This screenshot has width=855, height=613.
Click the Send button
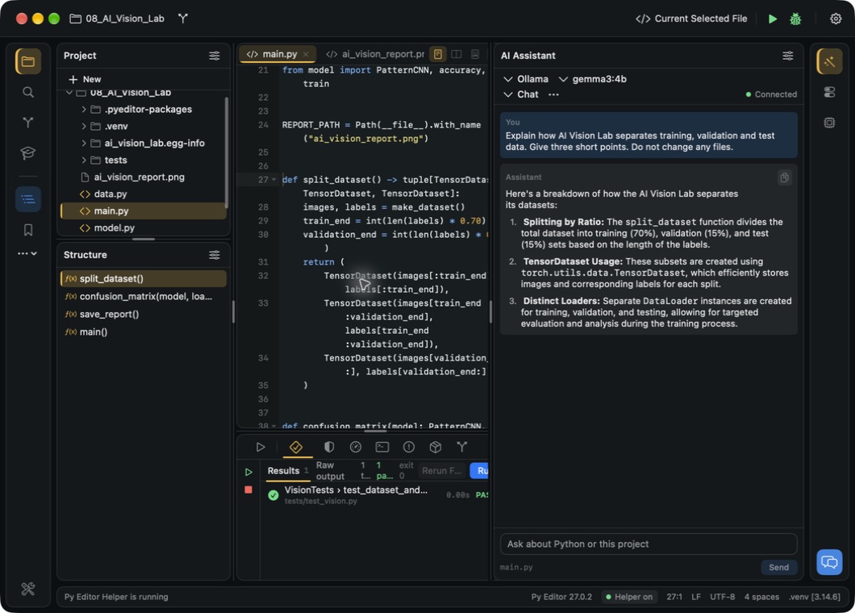(778, 567)
